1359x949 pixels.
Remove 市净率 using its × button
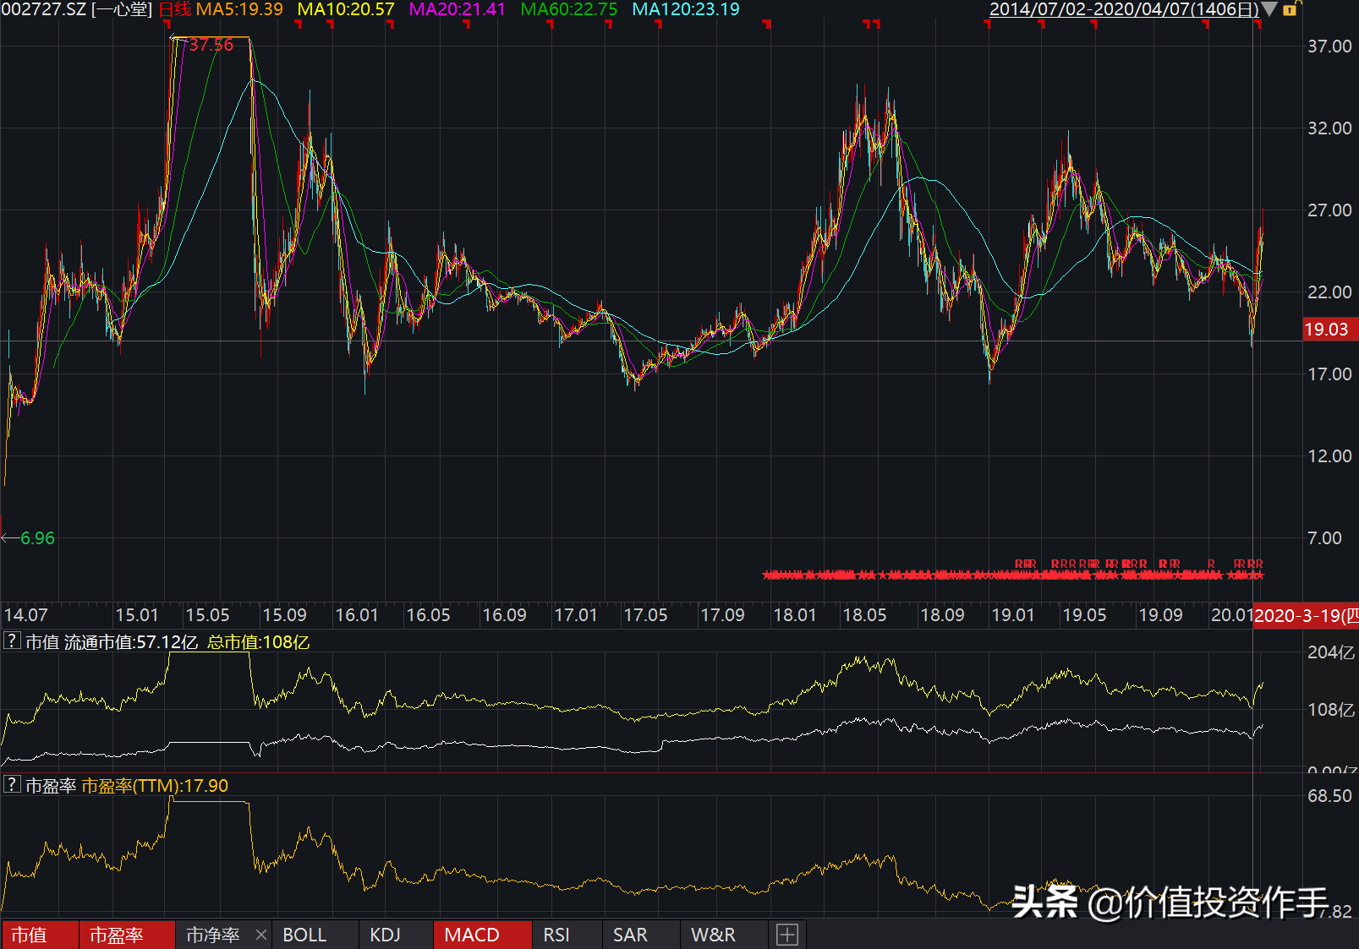click(262, 935)
